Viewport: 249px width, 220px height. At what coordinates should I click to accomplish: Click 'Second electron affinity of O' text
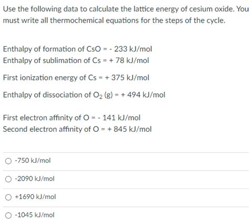click(51, 129)
